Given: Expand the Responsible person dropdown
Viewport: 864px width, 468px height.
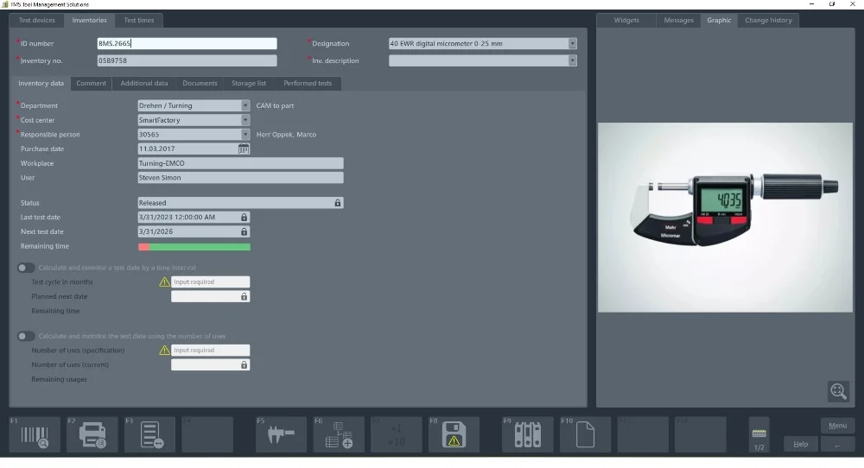Looking at the screenshot, I should [245, 135].
